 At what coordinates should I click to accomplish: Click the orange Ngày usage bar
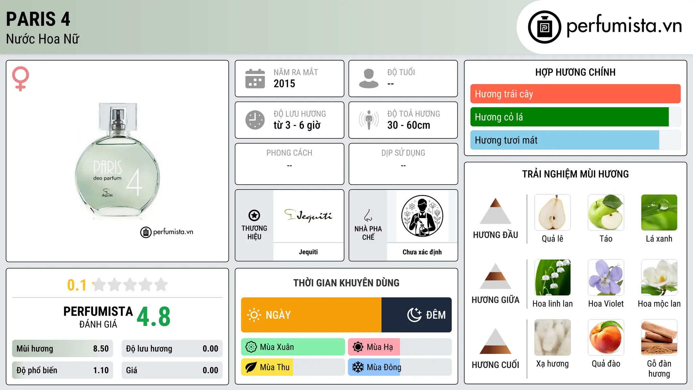click(311, 315)
